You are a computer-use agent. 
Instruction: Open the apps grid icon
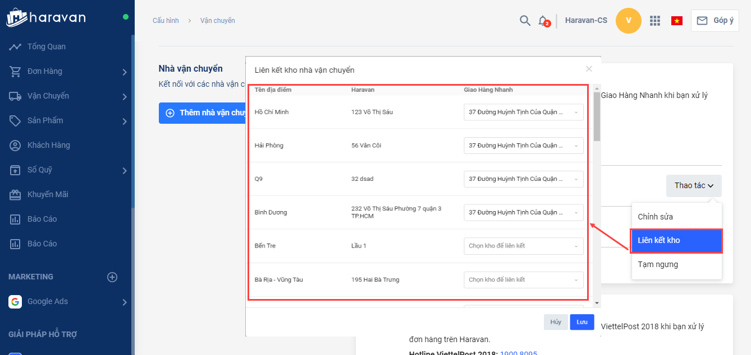point(654,21)
